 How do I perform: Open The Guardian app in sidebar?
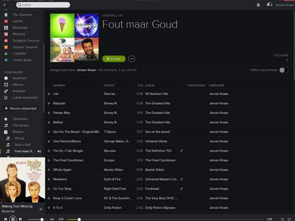[22, 15]
